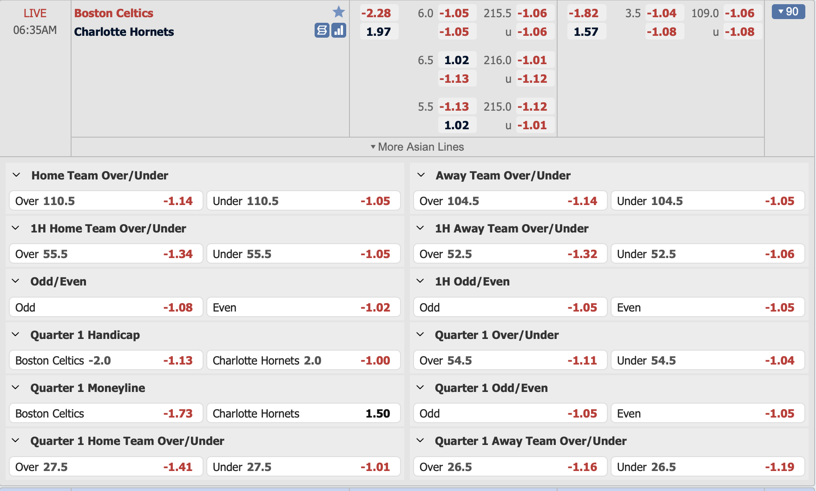Back Charlotte Hornets Quarter 1 Moneyline 1.50
The image size is (816, 491).
pyautogui.click(x=303, y=413)
